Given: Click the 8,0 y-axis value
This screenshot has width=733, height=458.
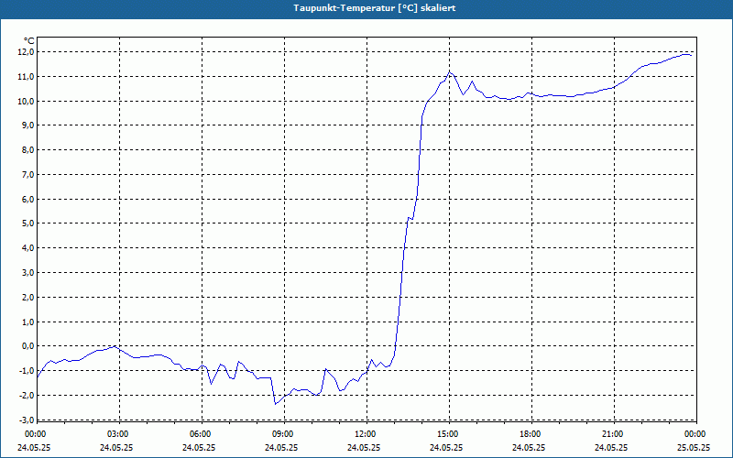Looking at the screenshot, I should [x=28, y=150].
